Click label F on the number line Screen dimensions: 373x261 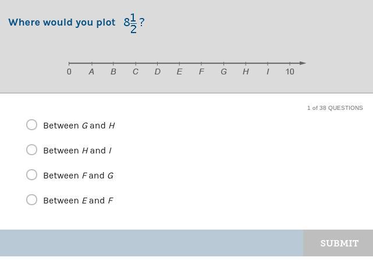click(x=201, y=71)
